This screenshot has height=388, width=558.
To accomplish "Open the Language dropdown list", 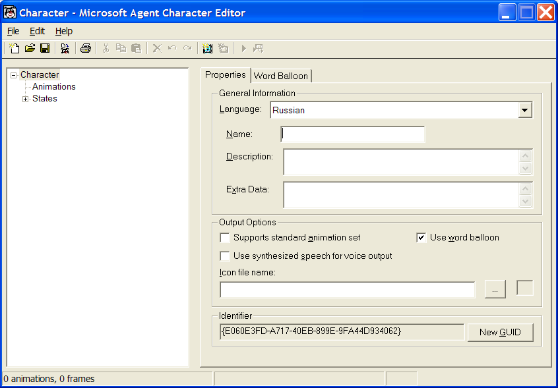I will coord(525,111).
